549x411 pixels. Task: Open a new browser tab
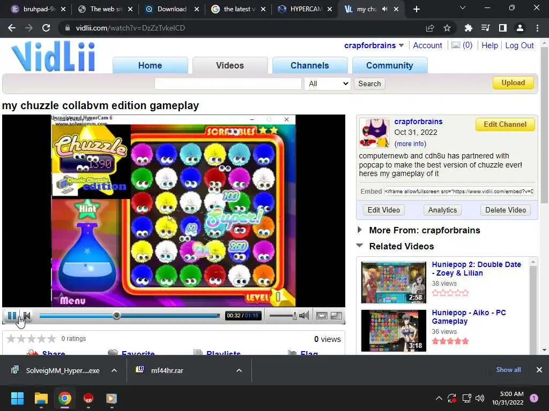[416, 9]
